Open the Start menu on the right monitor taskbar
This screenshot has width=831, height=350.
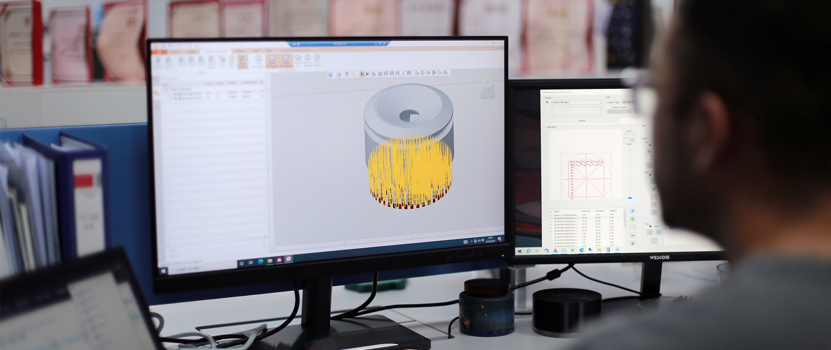click(x=520, y=251)
